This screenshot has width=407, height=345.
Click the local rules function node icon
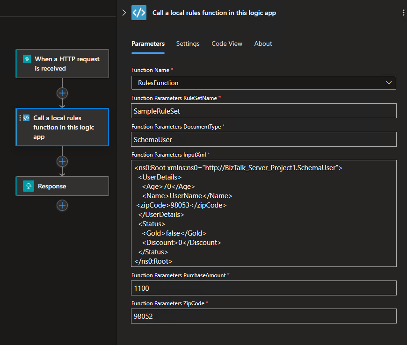pos(26,118)
